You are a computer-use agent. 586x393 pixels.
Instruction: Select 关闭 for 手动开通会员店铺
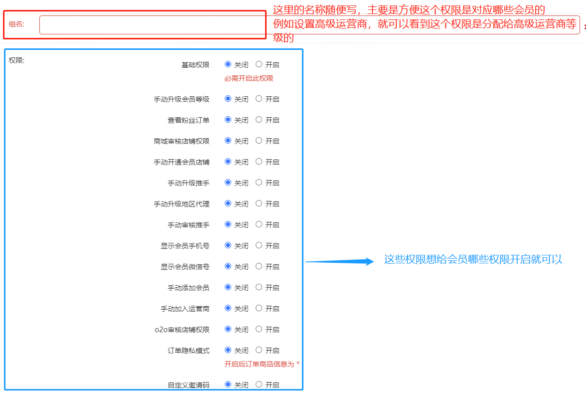click(228, 162)
